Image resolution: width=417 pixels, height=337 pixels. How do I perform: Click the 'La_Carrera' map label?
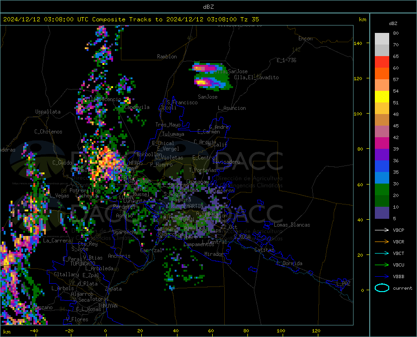(57, 241)
